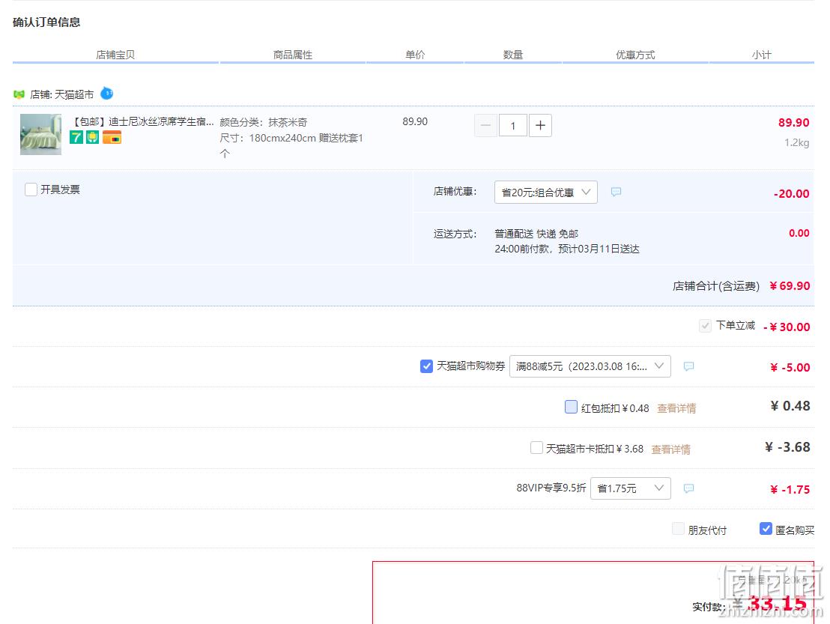Click the ¥-1.75 88VIP discount amount
830x624 pixels.
(x=790, y=490)
